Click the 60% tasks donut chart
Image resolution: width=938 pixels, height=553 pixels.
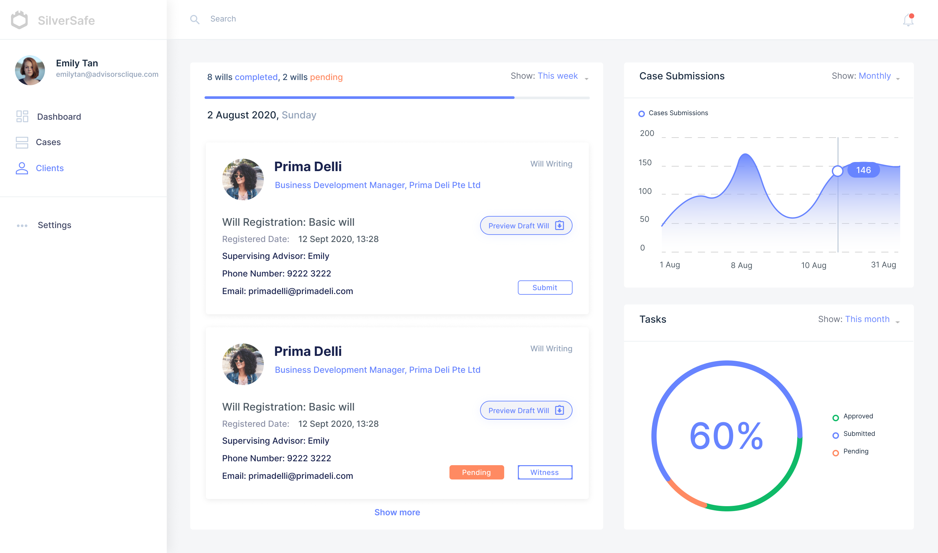[726, 436]
